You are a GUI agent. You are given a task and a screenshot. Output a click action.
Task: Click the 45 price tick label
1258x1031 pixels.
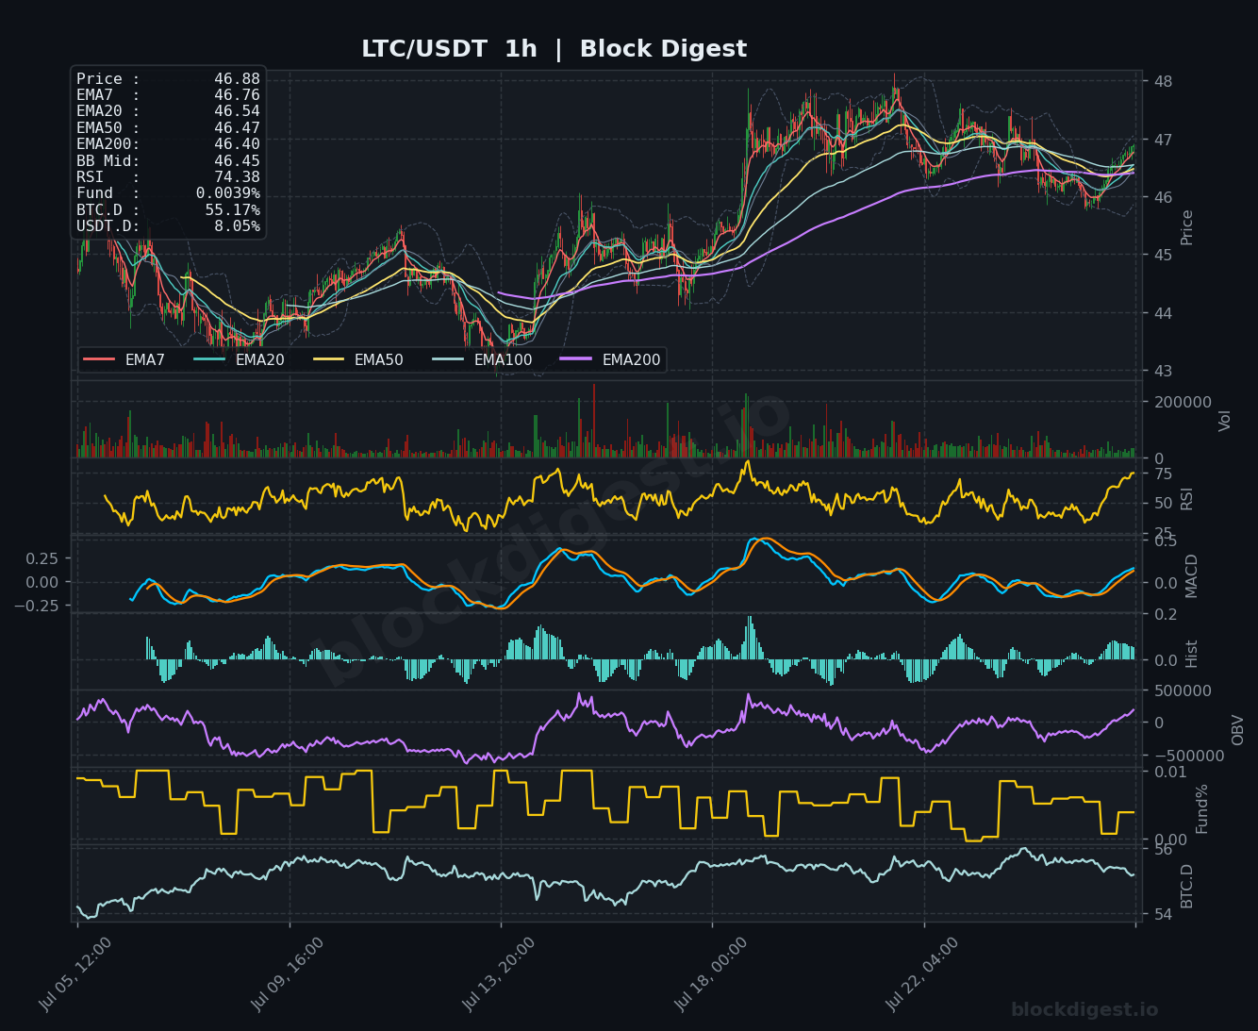1163,255
